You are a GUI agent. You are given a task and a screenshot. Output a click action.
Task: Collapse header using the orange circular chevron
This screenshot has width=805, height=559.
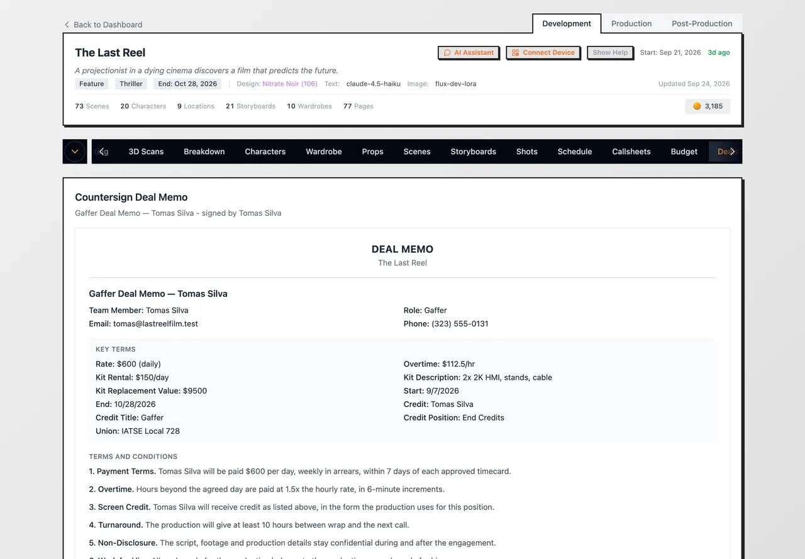(75, 152)
